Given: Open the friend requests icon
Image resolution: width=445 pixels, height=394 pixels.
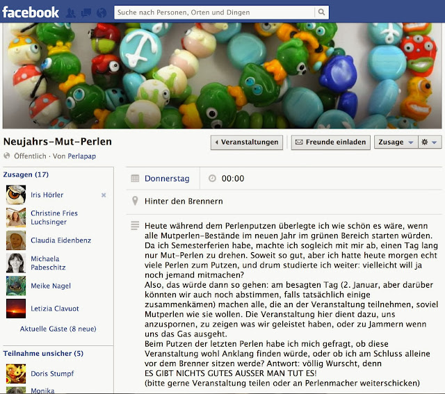Looking at the screenshot, I should pos(71,13).
